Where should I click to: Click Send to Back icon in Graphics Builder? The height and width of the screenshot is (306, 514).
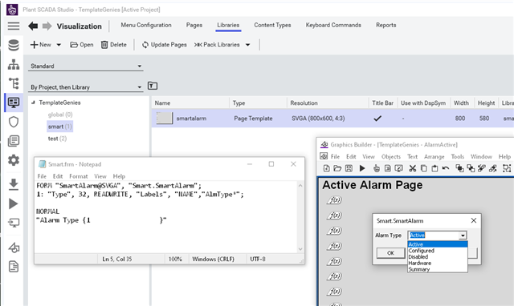click(471, 168)
